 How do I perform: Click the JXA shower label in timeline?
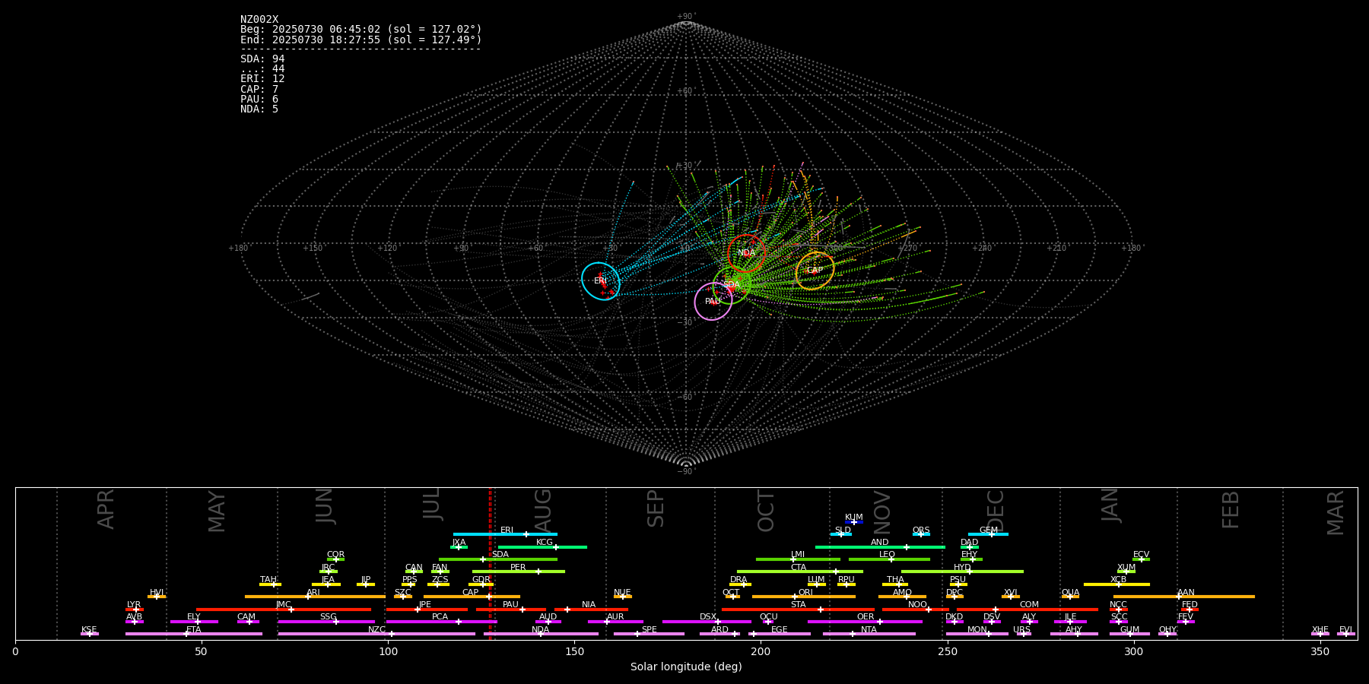click(459, 543)
